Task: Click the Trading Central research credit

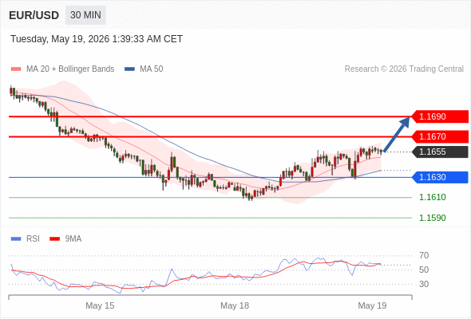Action: click(404, 69)
